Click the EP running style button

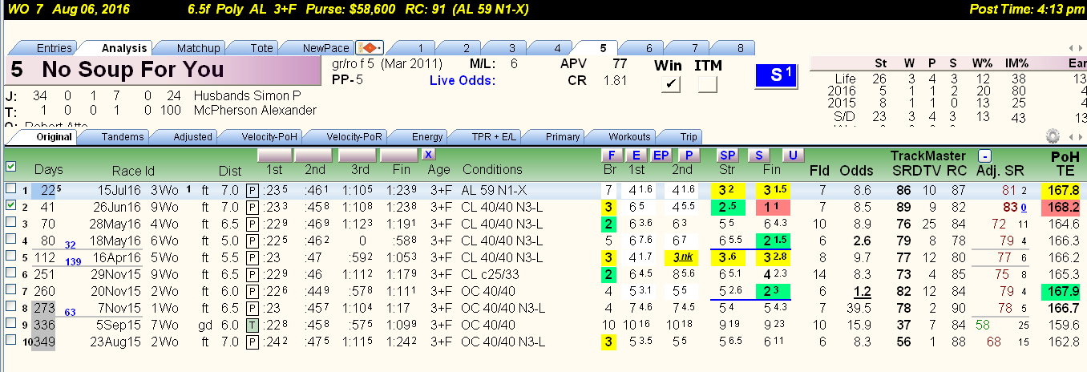click(661, 155)
